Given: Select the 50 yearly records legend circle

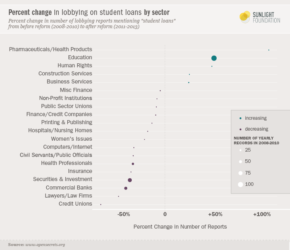Looking at the screenshot, I should pos(240,161).
